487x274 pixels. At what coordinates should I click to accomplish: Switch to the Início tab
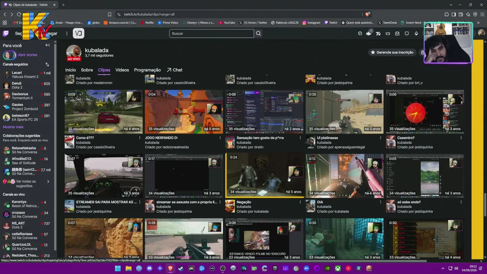pos(70,70)
